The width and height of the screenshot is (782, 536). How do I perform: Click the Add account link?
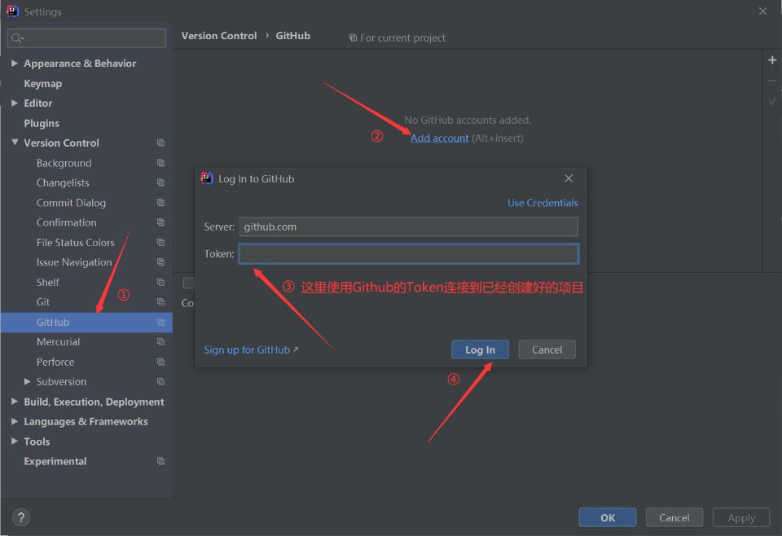pos(439,138)
